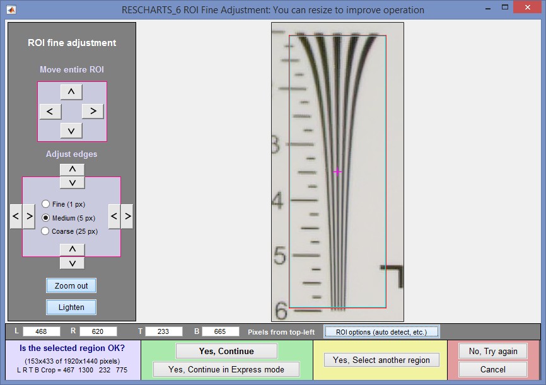Click 'Move entire ROI' label
Screen dimensions: 546x385
click(72, 69)
